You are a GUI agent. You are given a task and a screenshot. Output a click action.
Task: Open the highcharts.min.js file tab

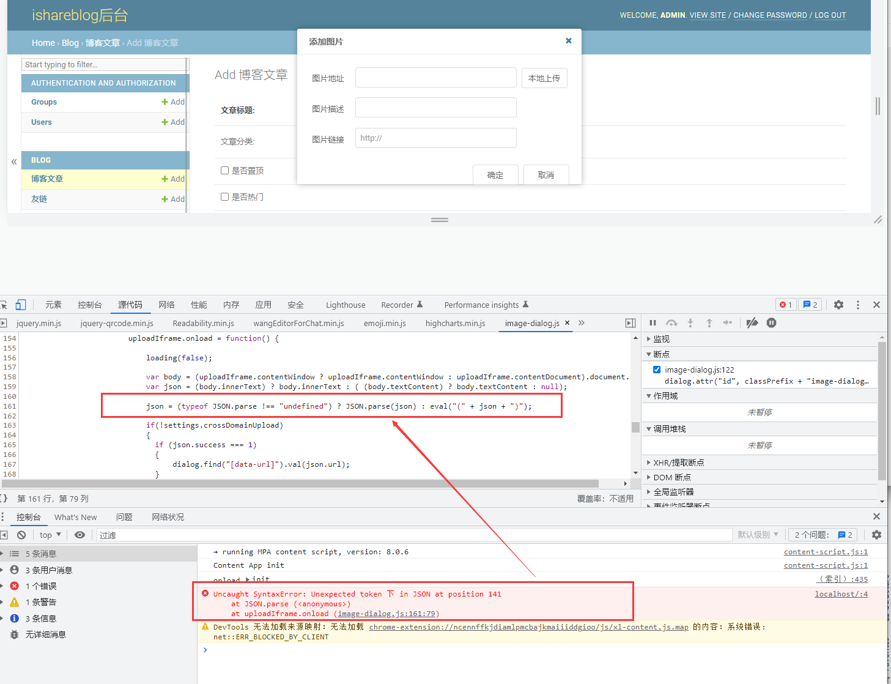pyautogui.click(x=455, y=323)
